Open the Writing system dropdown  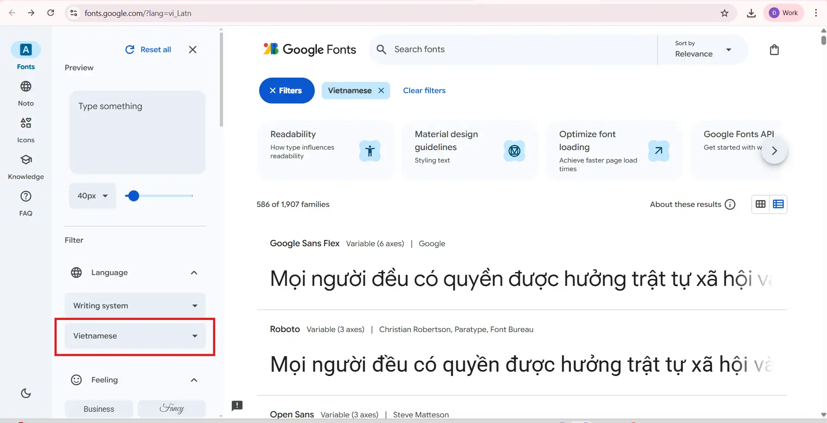tap(135, 306)
